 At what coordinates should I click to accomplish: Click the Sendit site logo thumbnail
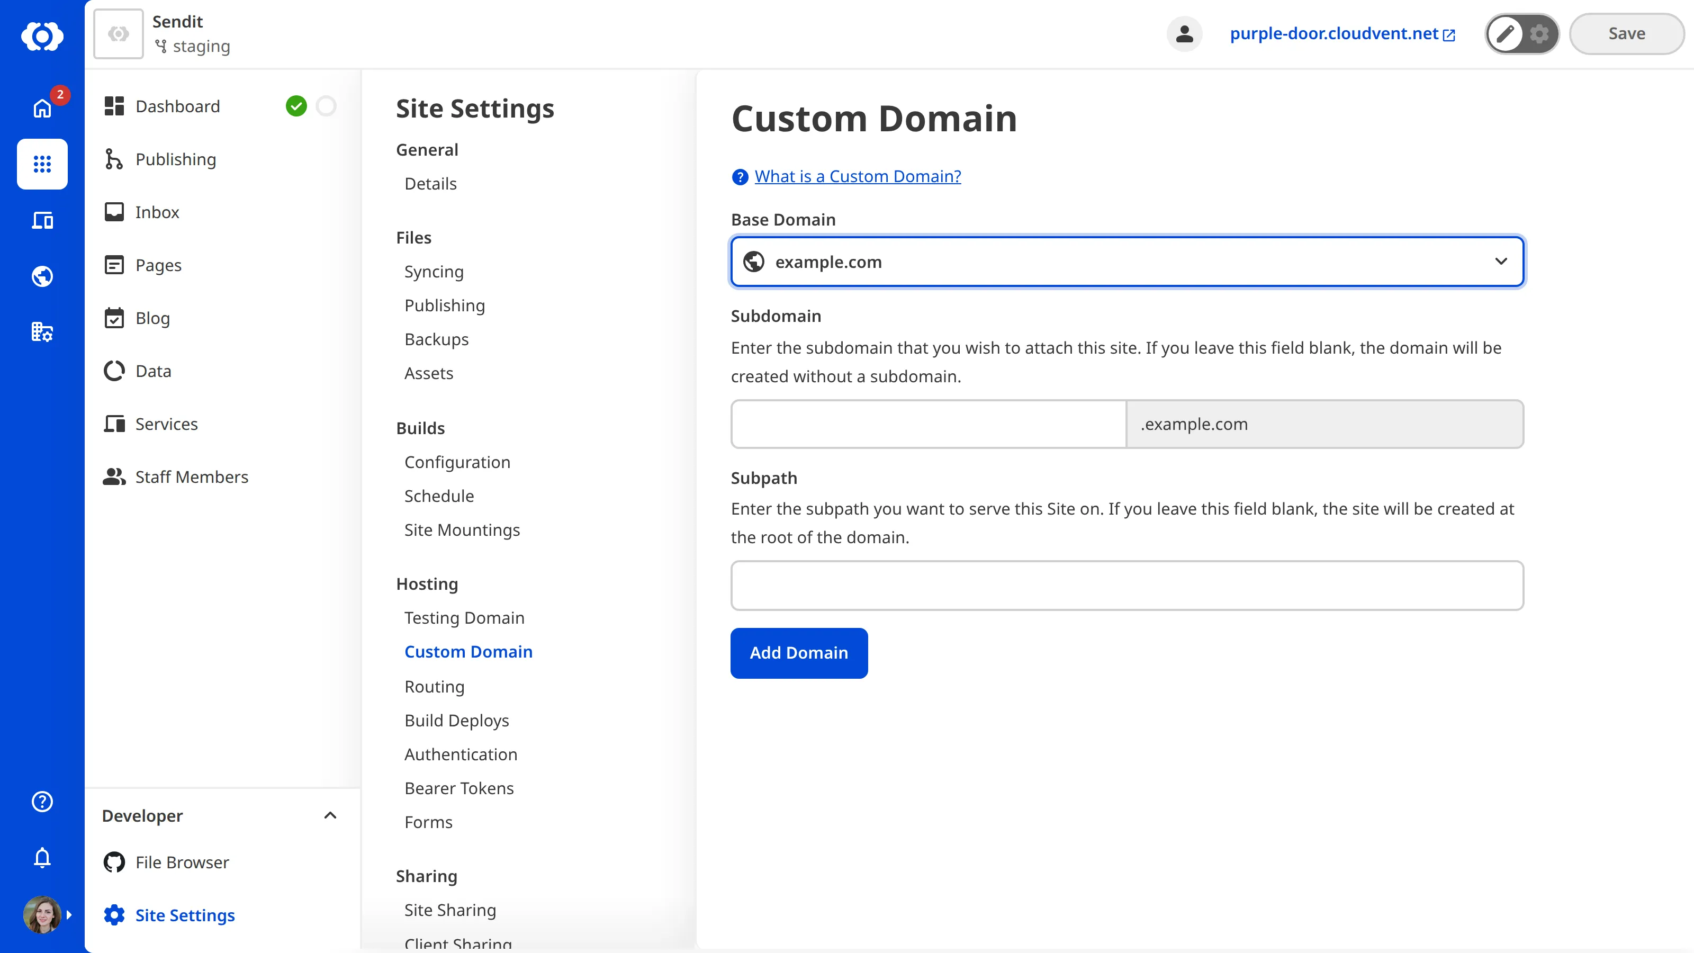tap(119, 33)
